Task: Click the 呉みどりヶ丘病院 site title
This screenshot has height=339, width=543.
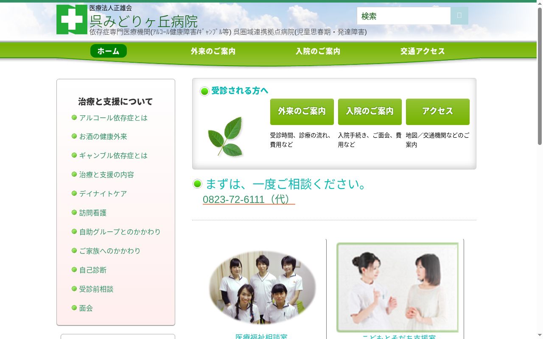Action: point(143,20)
